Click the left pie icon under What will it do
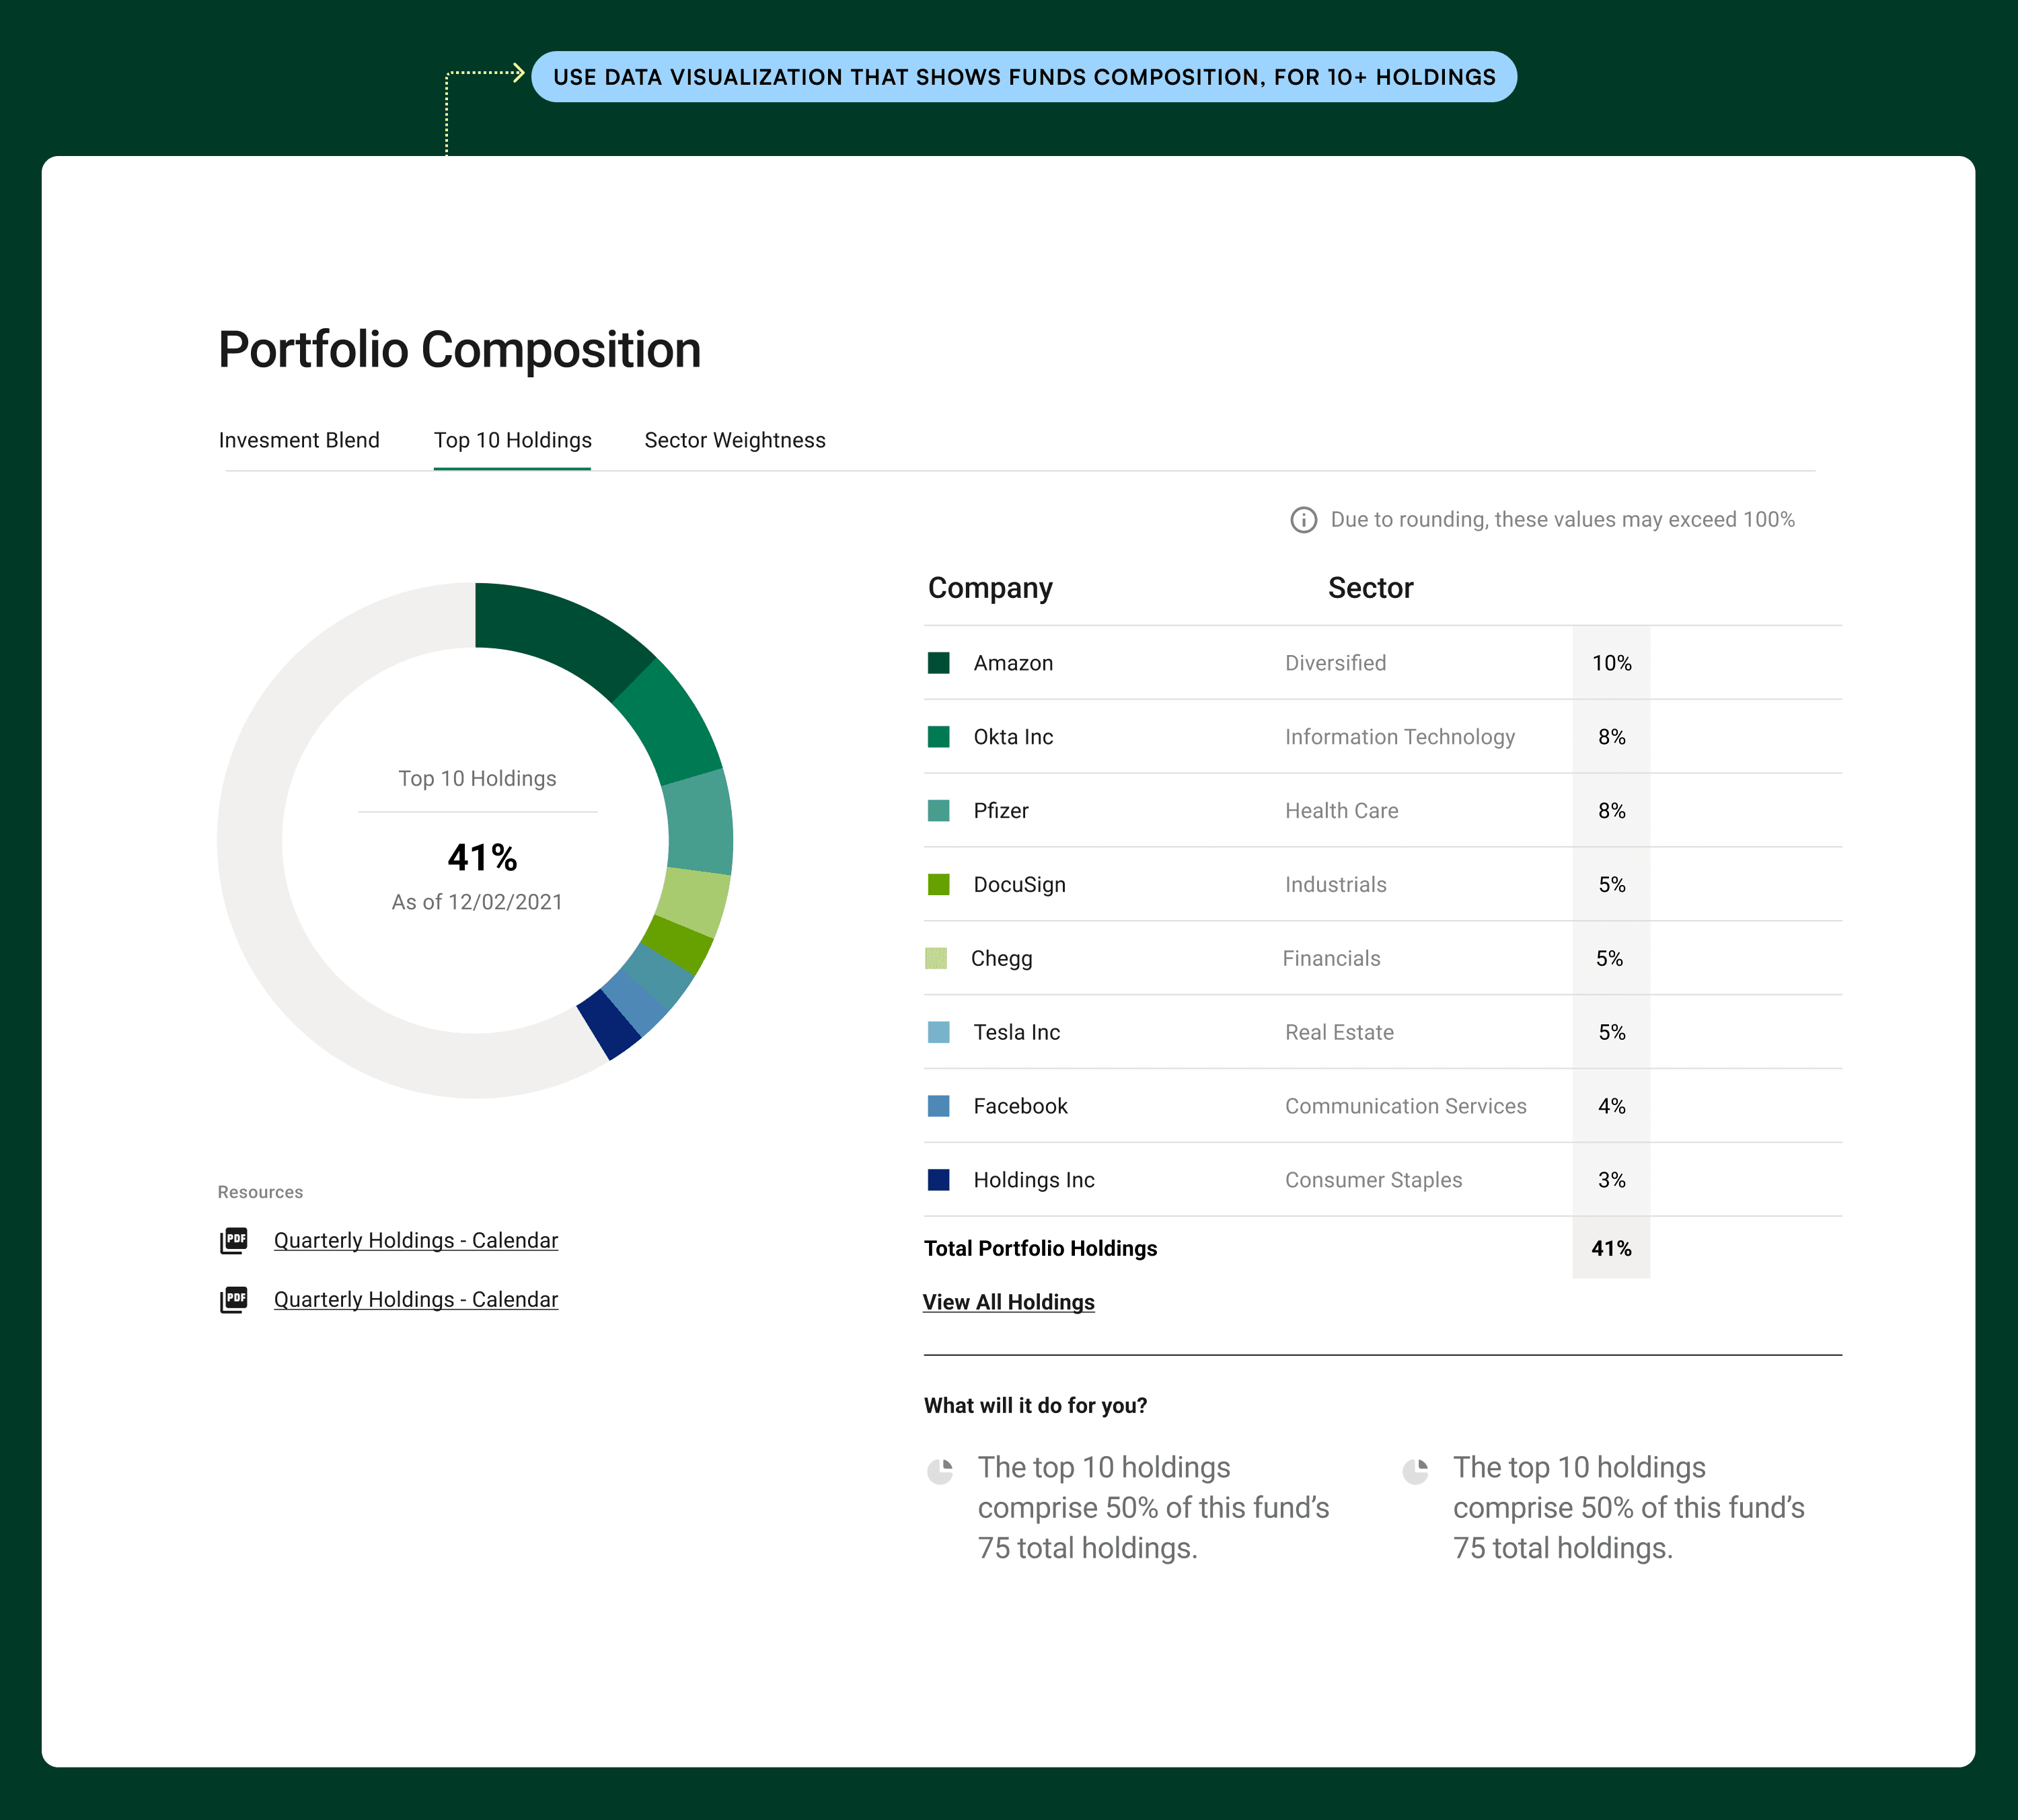Screen dimensions: 2018x1820 (x=940, y=1471)
